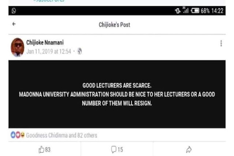The image size is (234, 156).
Task: Open the three-dot post options menu
Action: pyautogui.click(x=221, y=43)
